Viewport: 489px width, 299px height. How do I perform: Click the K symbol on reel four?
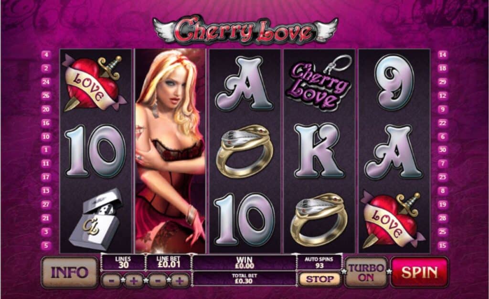pyautogui.click(x=319, y=150)
